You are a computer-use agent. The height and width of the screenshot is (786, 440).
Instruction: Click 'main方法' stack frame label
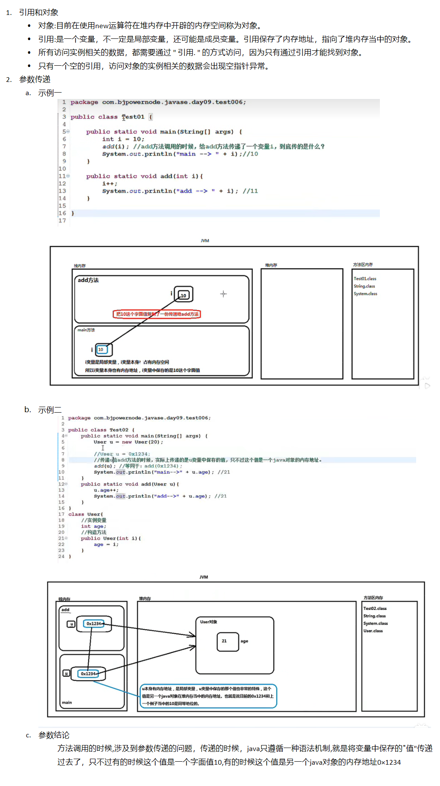pos(86,330)
